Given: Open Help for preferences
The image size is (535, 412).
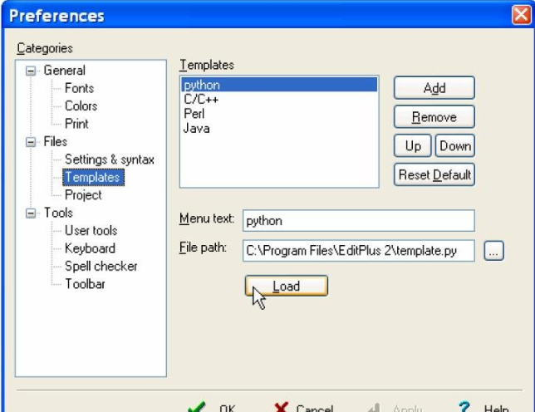Looking at the screenshot, I should (x=483, y=408).
